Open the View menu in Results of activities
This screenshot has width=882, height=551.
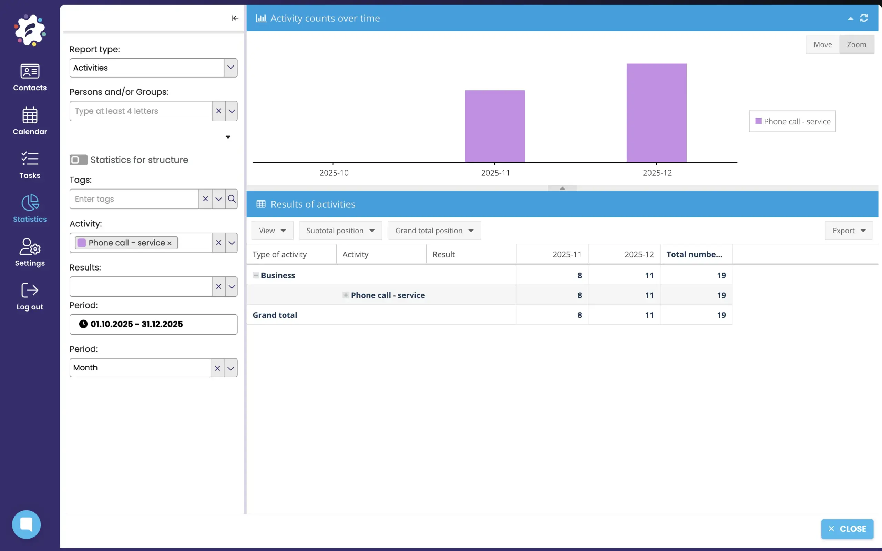272,230
